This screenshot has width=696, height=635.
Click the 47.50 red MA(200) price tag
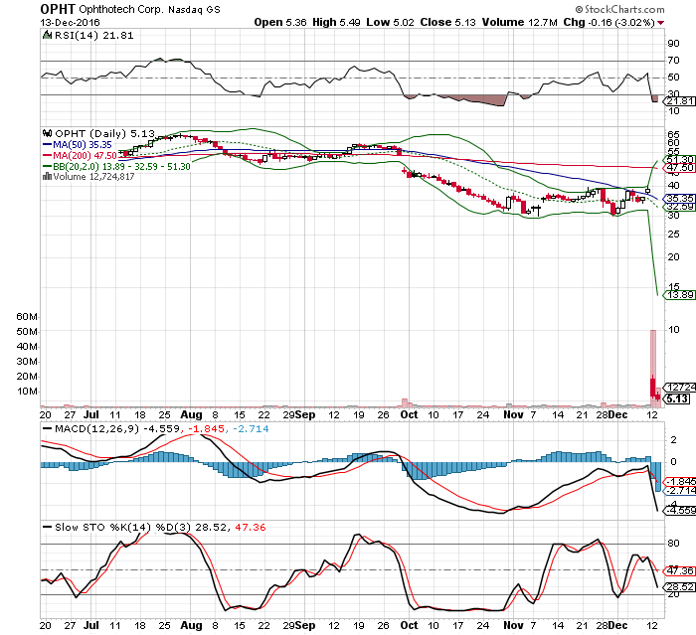click(x=679, y=169)
